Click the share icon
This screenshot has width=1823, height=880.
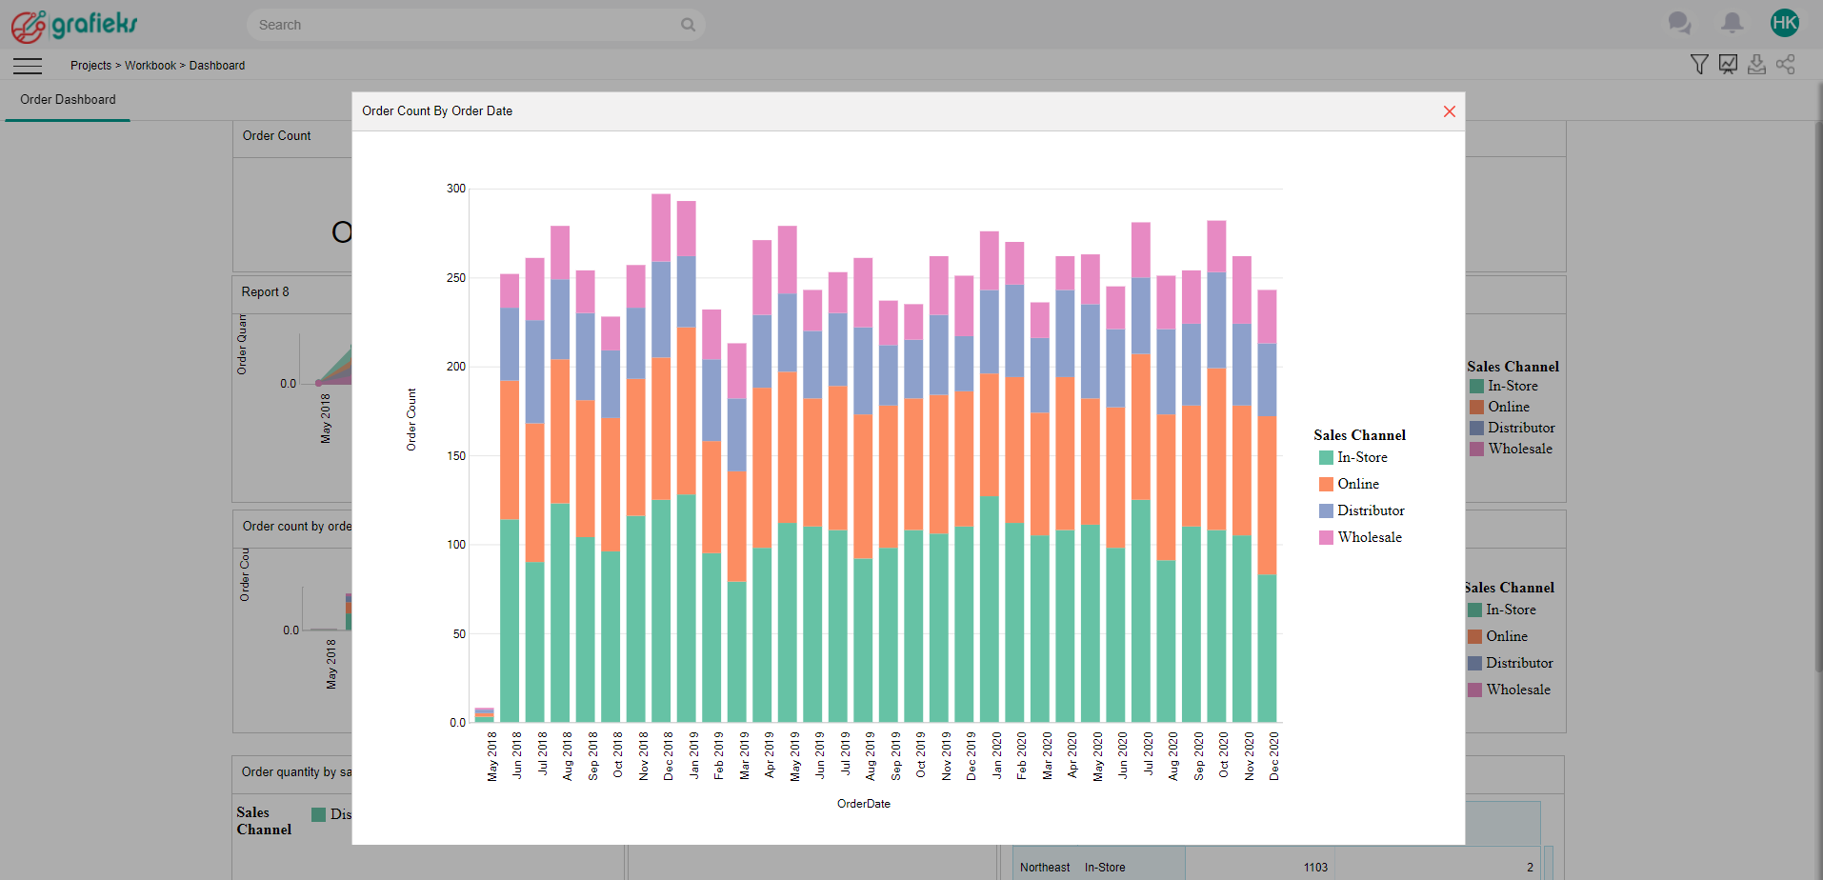pos(1785,65)
